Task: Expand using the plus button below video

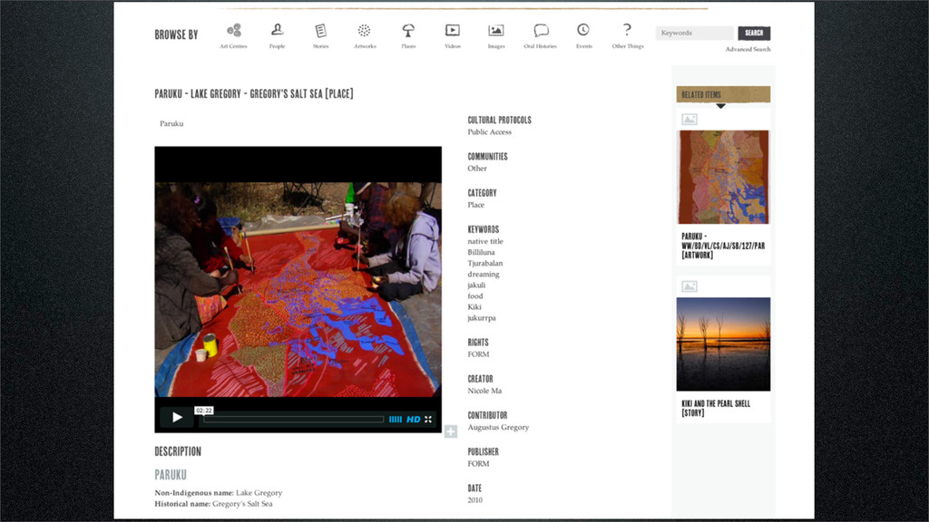Action: point(450,431)
